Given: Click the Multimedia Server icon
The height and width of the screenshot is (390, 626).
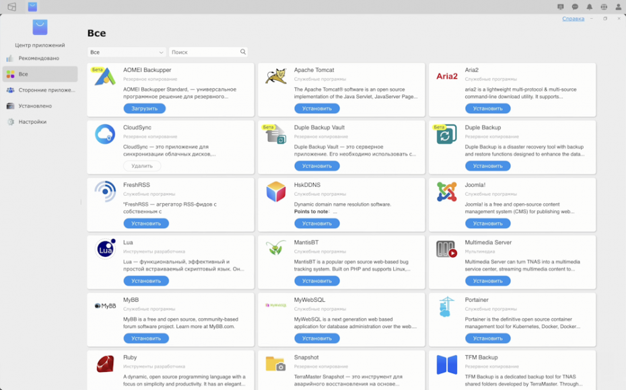Looking at the screenshot, I should click(447, 249).
